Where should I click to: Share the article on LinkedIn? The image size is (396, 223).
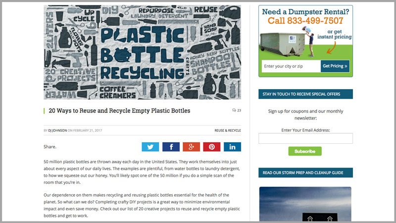click(x=232, y=147)
